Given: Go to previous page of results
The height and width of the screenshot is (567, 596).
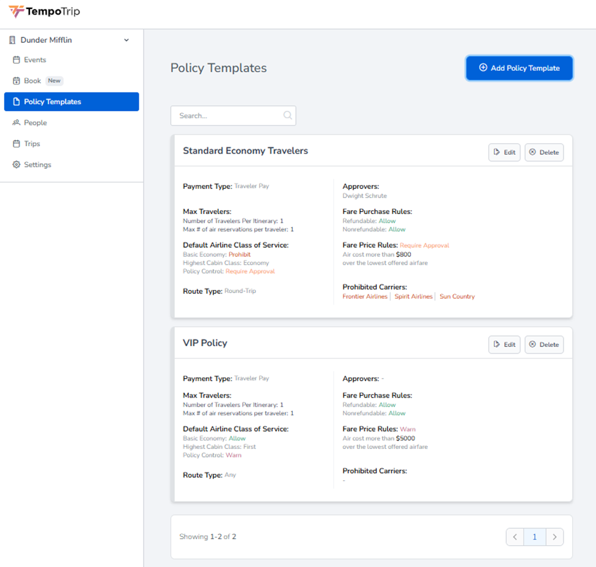Looking at the screenshot, I should pos(515,537).
